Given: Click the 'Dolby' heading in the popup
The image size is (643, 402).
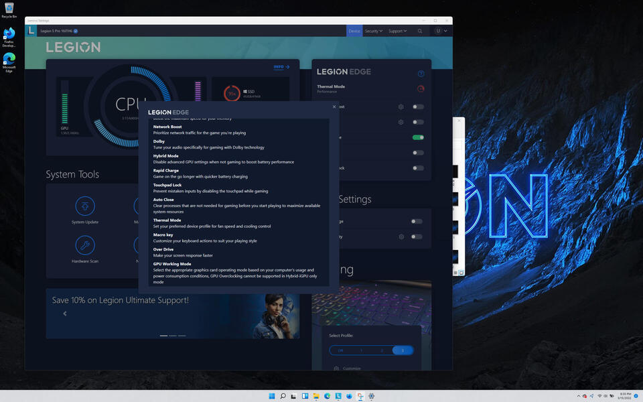Looking at the screenshot, I should click(x=159, y=141).
